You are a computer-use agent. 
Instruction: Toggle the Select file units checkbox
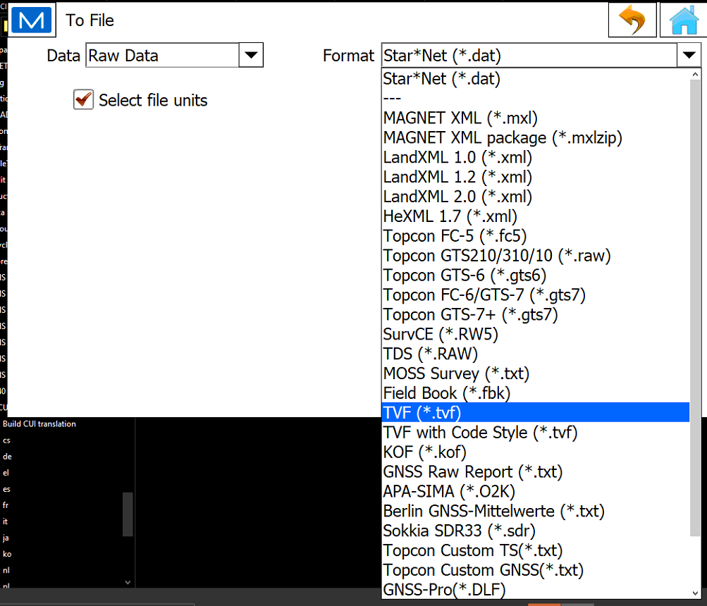pyautogui.click(x=83, y=99)
